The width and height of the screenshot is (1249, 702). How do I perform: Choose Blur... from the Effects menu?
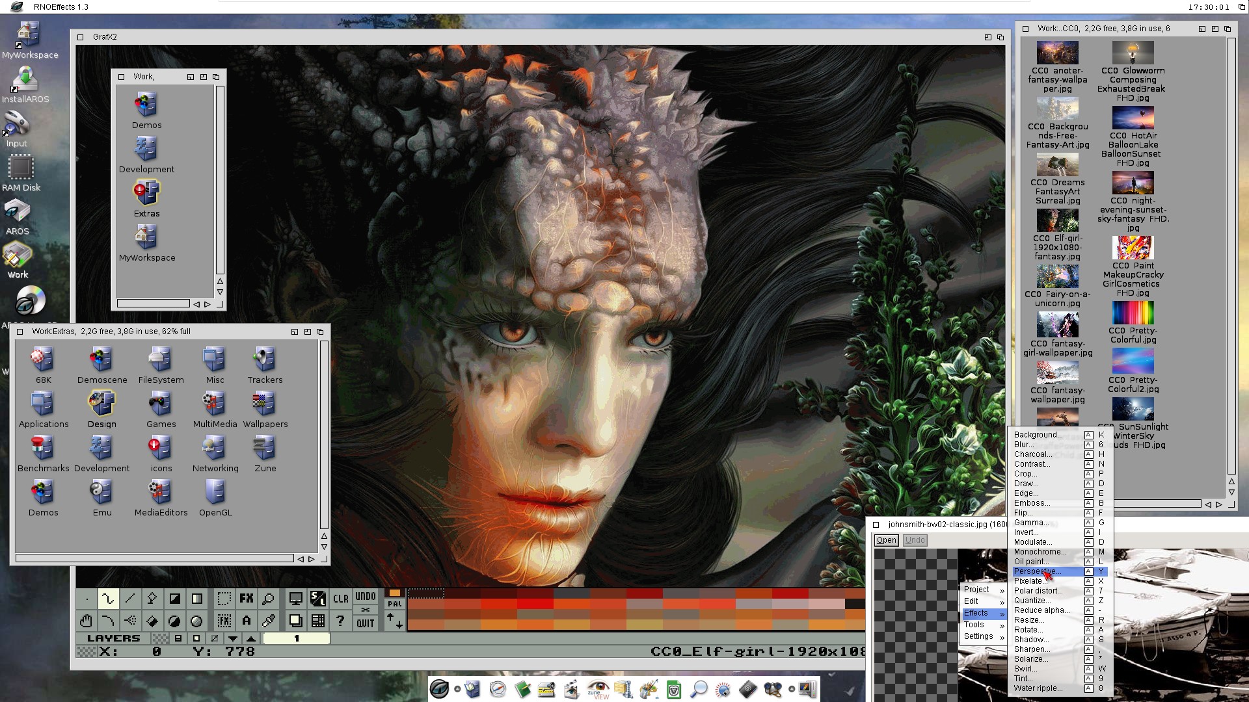[x=1060, y=445]
